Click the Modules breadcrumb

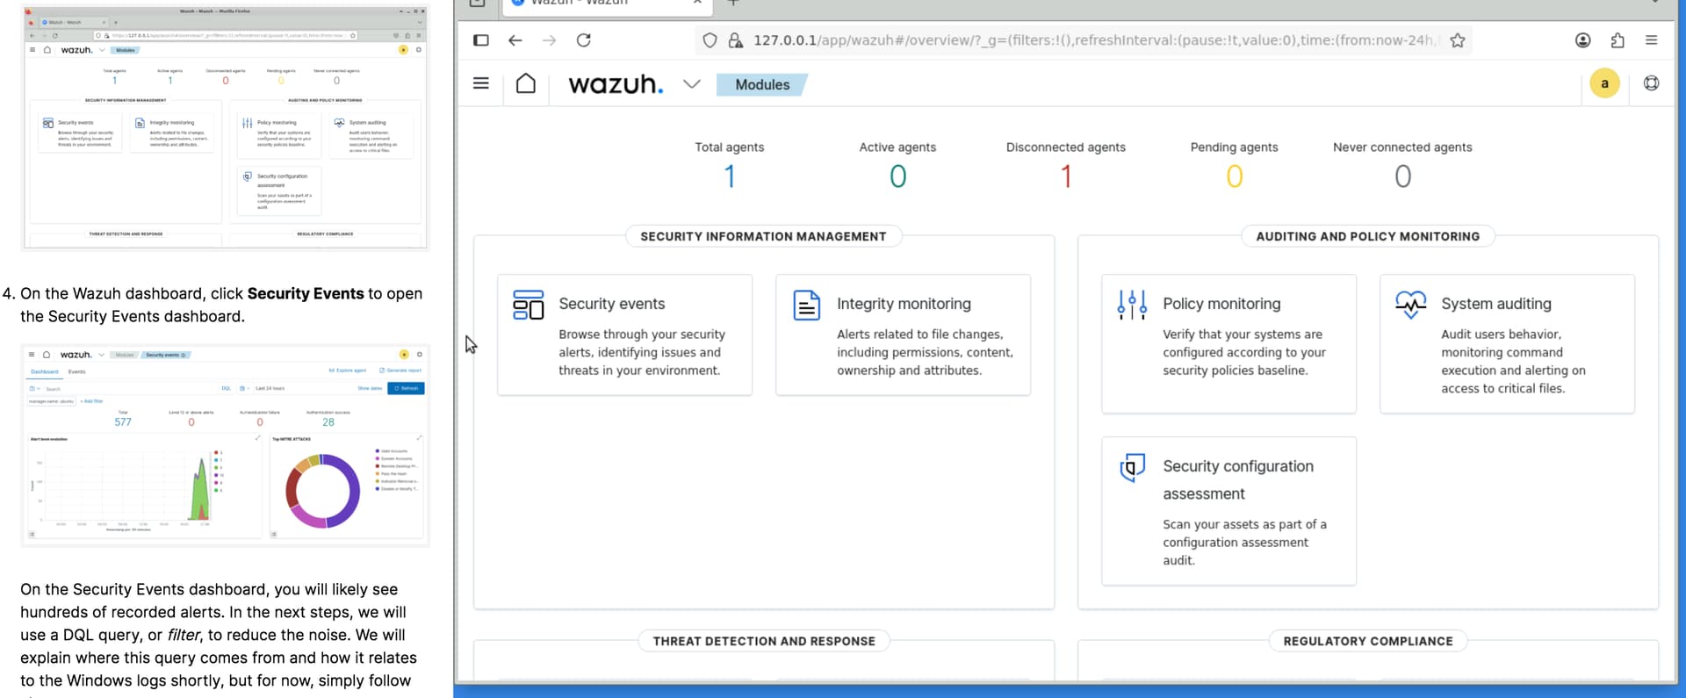761,84
